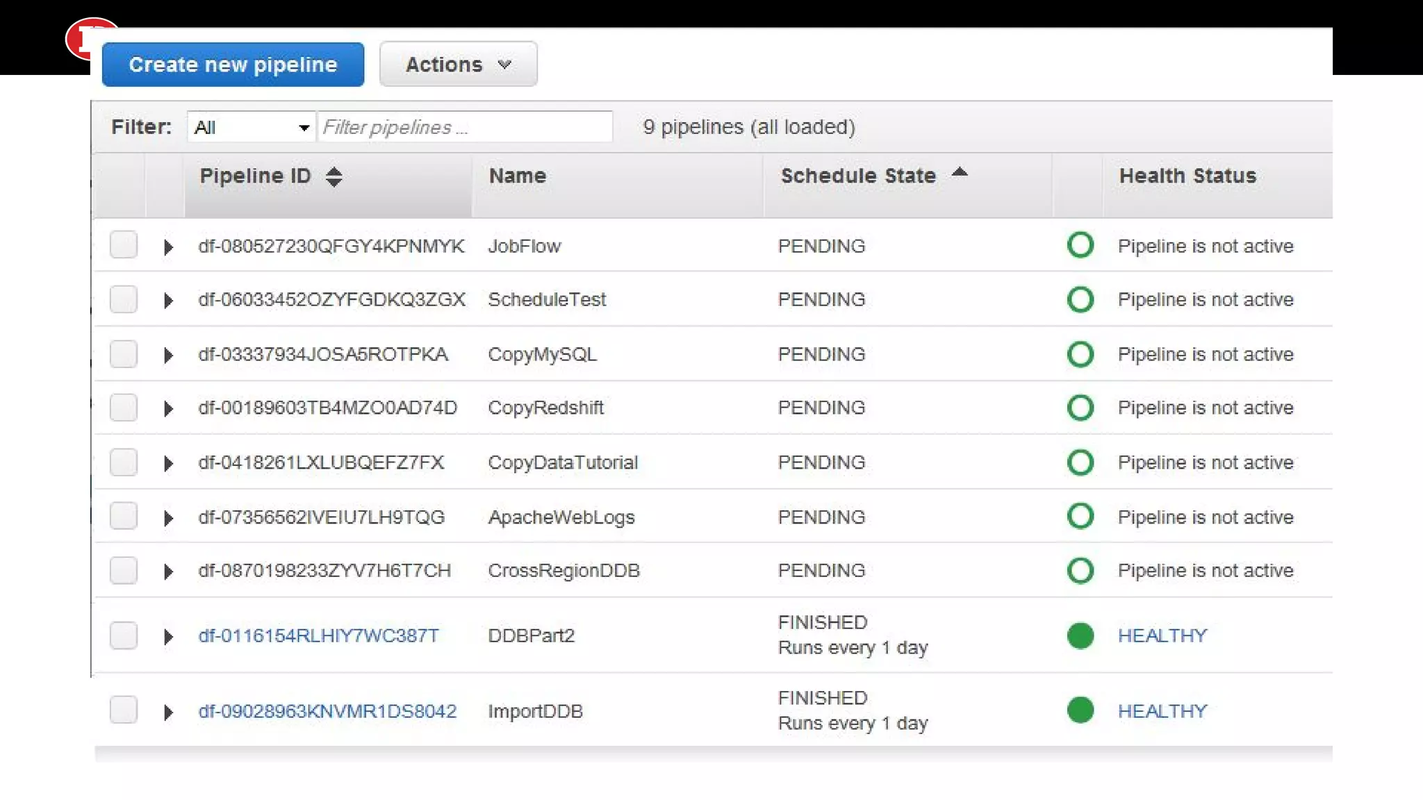Screen dimensions: 1423x800
Task: Click the health status circle for CrossRegionDDB
Action: pos(1080,571)
